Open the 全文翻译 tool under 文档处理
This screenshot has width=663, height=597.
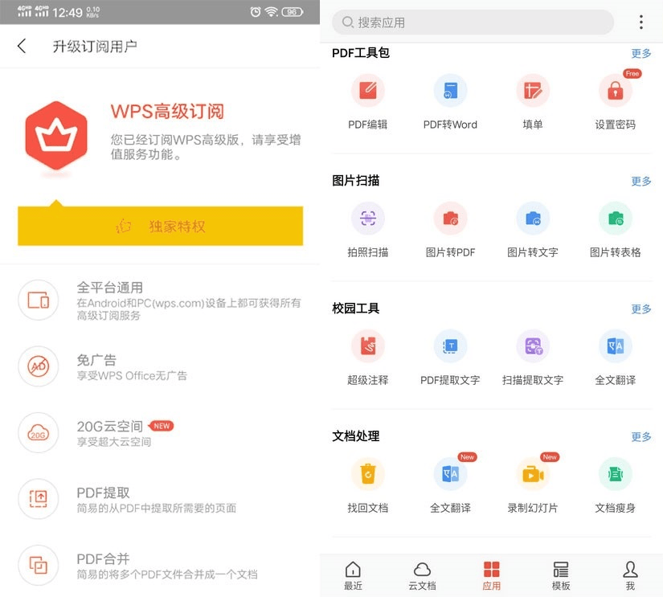[450, 484]
